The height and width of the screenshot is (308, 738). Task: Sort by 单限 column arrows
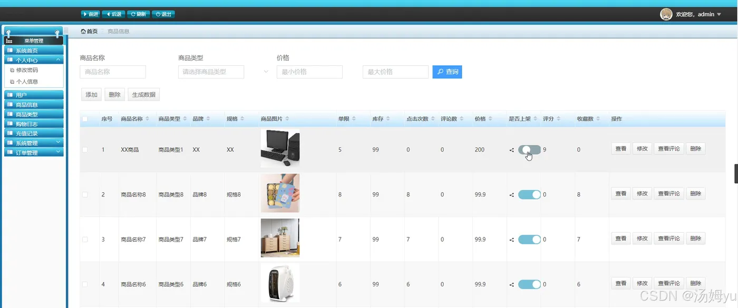[x=354, y=119]
